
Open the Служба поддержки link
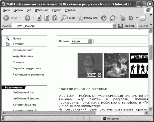coord(27,68)
